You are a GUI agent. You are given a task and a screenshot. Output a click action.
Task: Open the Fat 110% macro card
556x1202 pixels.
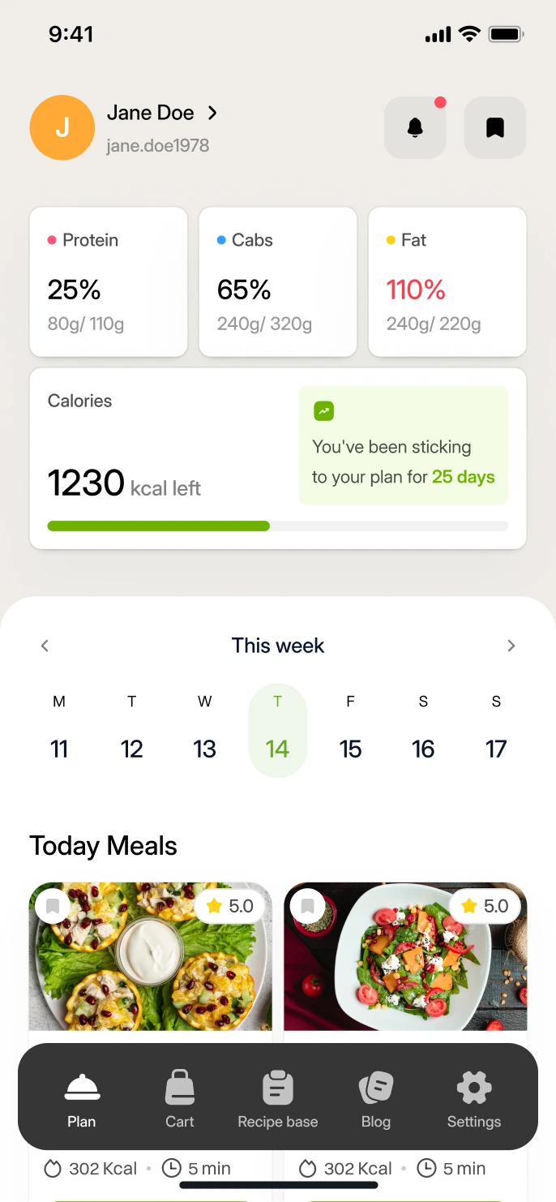click(447, 281)
